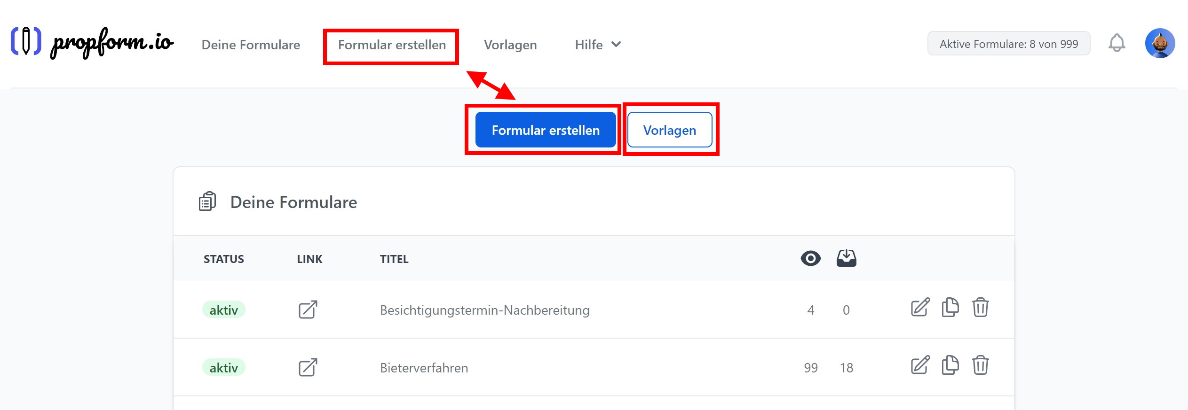Image resolution: width=1188 pixels, height=410 pixels.
Task: Click the Aktive Formulare counter badge
Action: coord(1008,44)
